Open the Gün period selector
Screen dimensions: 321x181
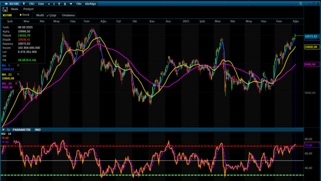coord(41,4)
